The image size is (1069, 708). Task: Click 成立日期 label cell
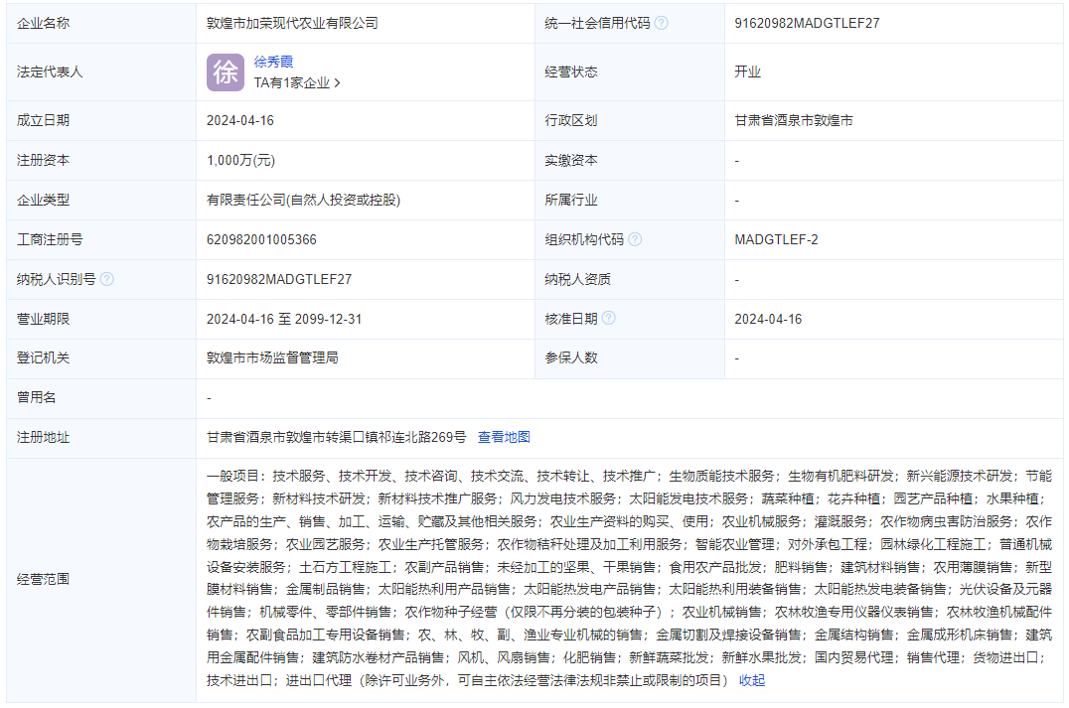point(101,120)
